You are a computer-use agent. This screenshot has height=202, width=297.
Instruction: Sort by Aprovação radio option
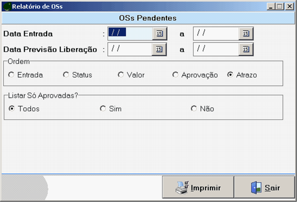tap(175, 75)
